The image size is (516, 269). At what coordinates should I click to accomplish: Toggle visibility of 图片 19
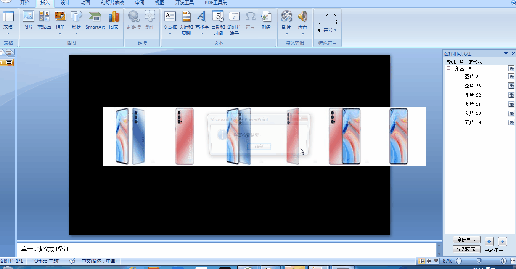(511, 122)
